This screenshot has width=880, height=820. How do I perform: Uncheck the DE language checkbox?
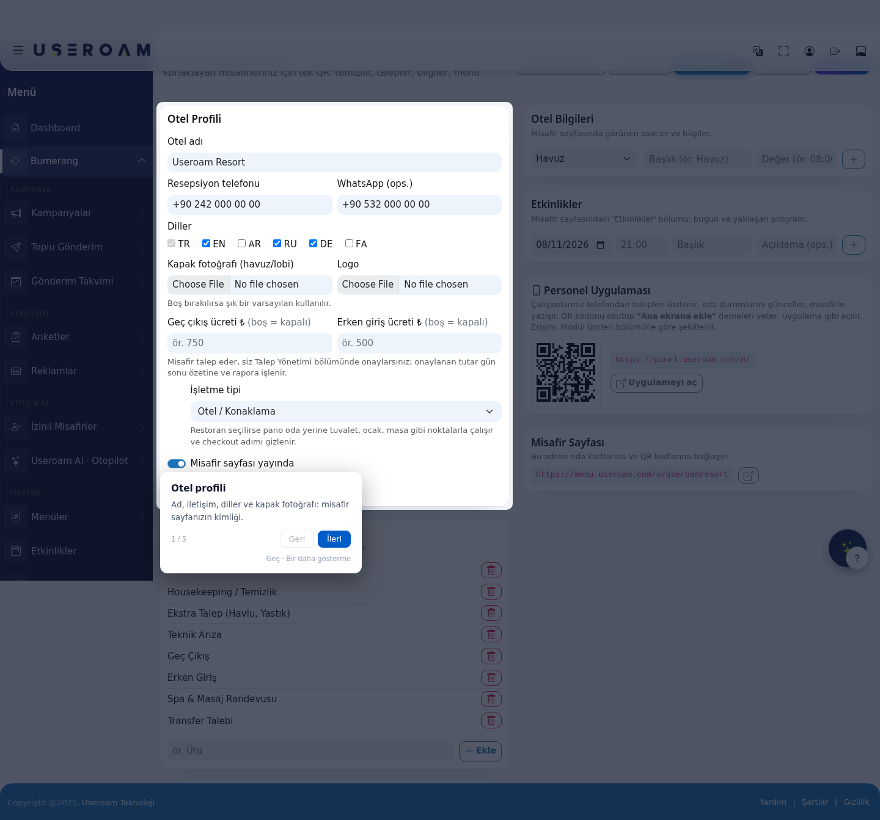(313, 244)
